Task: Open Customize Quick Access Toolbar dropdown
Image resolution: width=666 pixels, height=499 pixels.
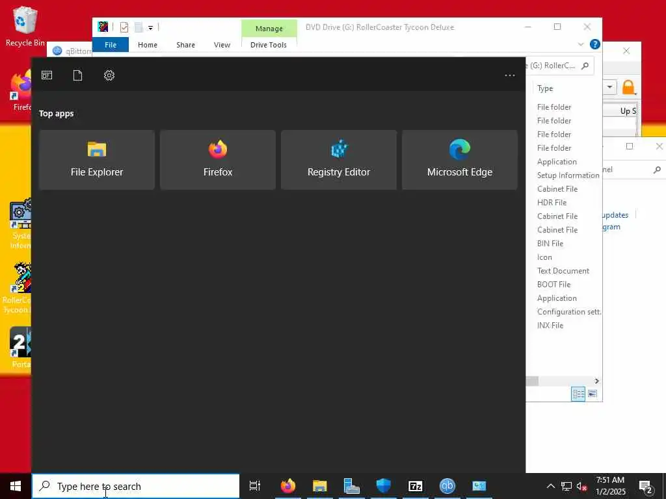Action: coord(150,28)
